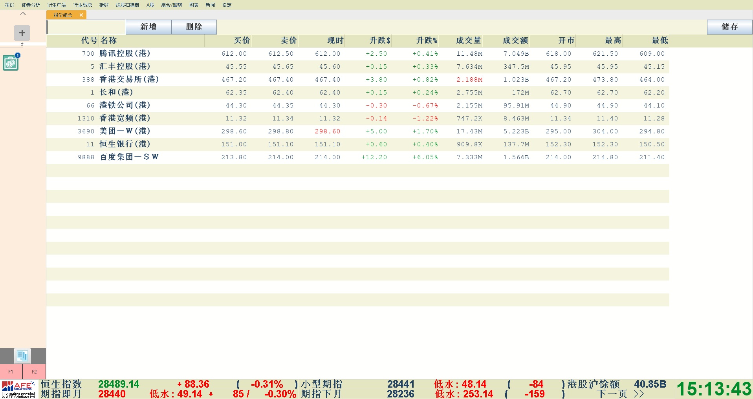Open the 指数 menu
The width and height of the screenshot is (753, 399).
pyautogui.click(x=104, y=5)
